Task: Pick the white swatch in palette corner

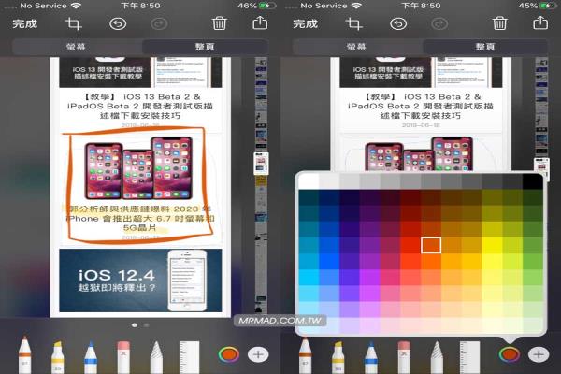Action: pyautogui.click(x=309, y=181)
